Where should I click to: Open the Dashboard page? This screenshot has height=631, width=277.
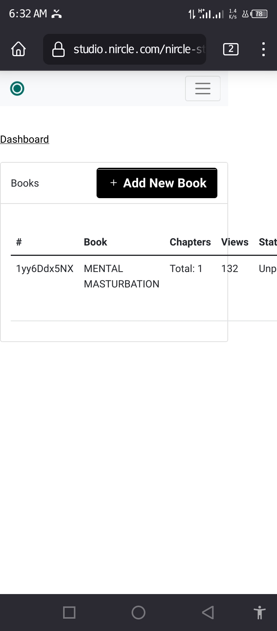[24, 139]
